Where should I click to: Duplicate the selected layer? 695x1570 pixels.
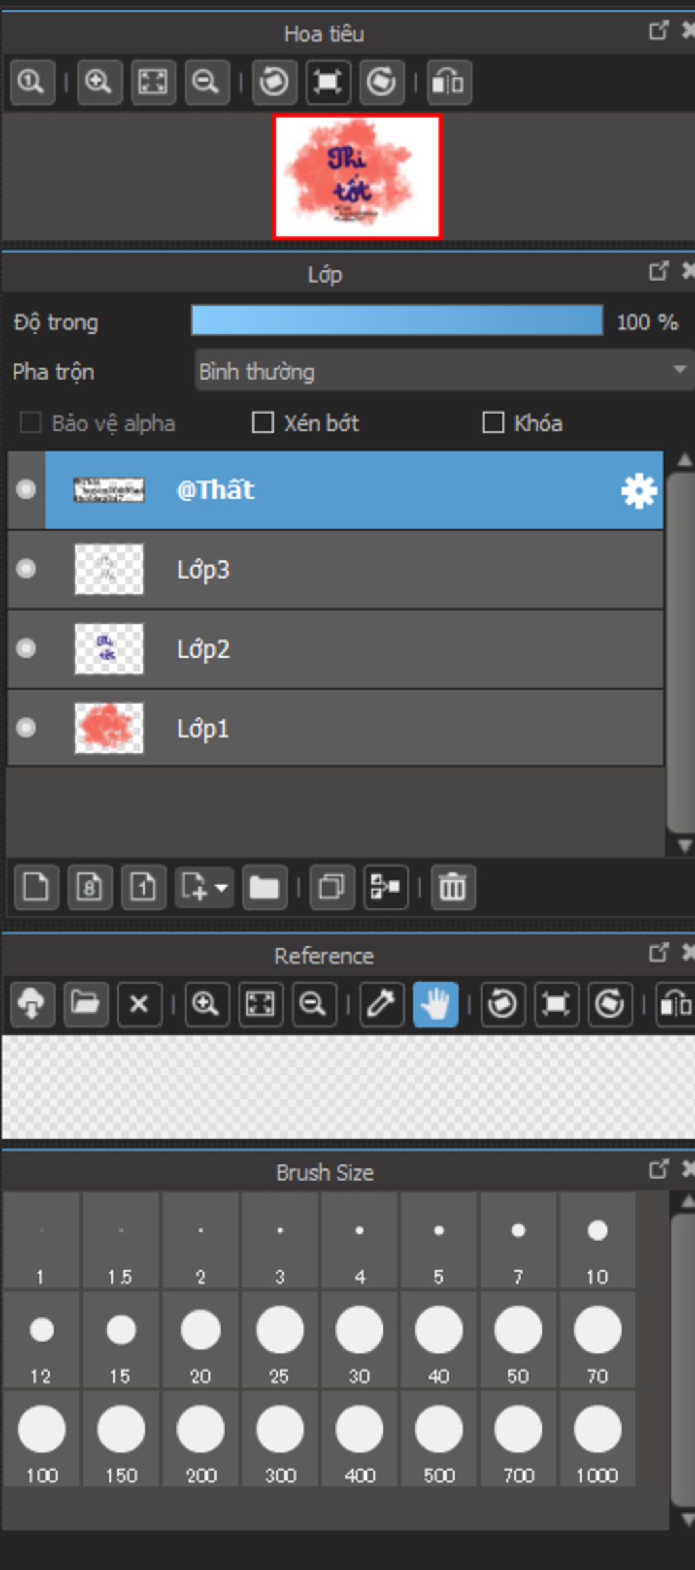(332, 887)
